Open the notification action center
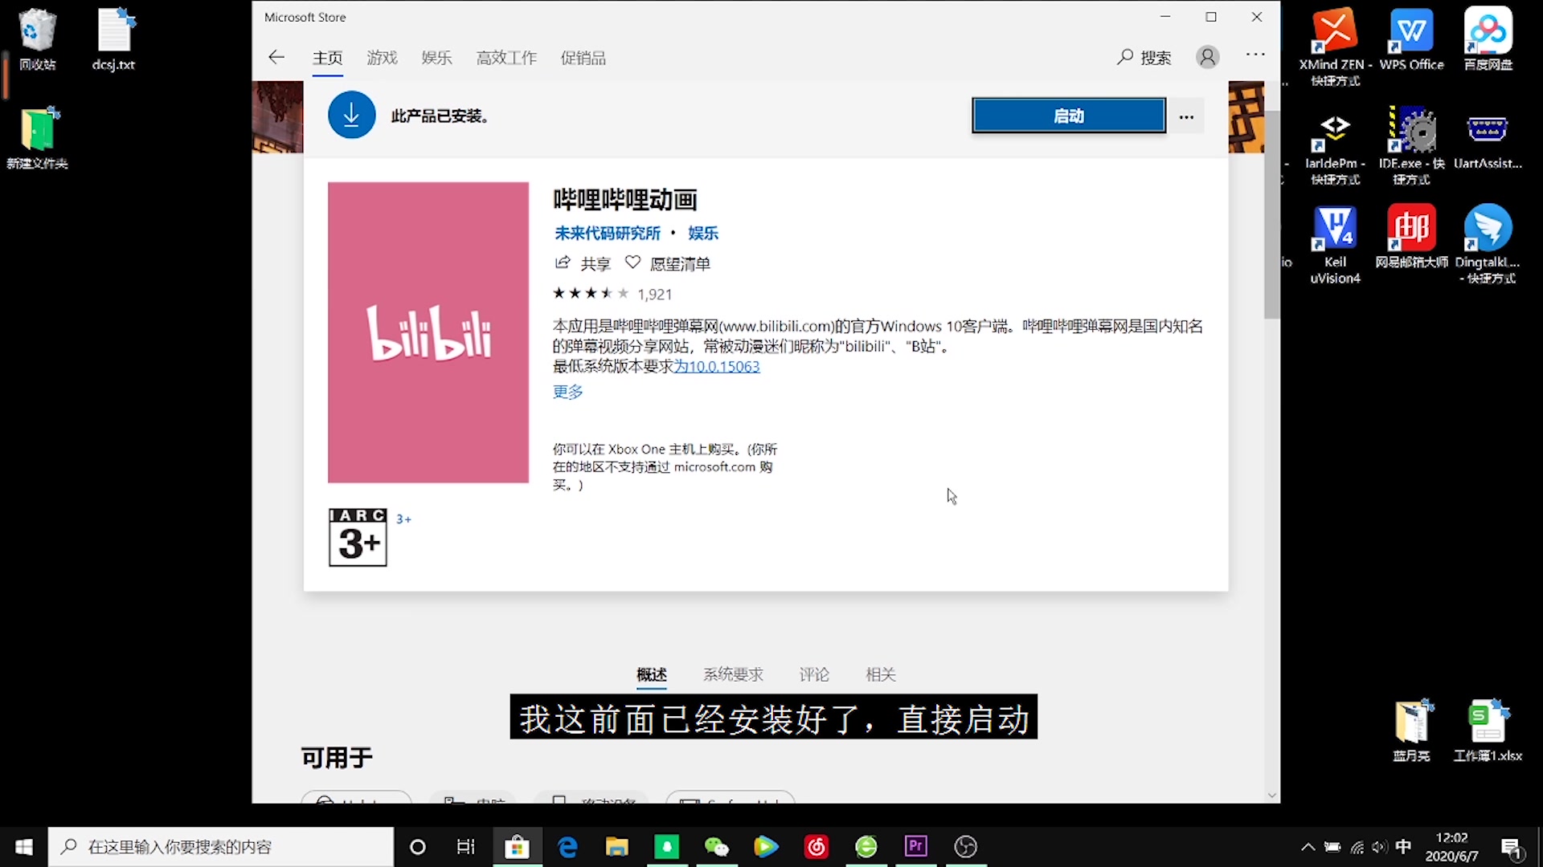Viewport: 1543px width, 867px height. point(1512,847)
